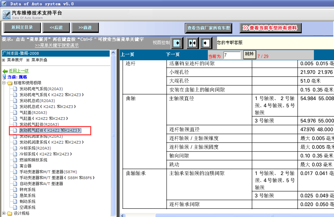Screen dimensions: 334x217
Task: Click the 菜单展开 icon
Action: [3, 60]
